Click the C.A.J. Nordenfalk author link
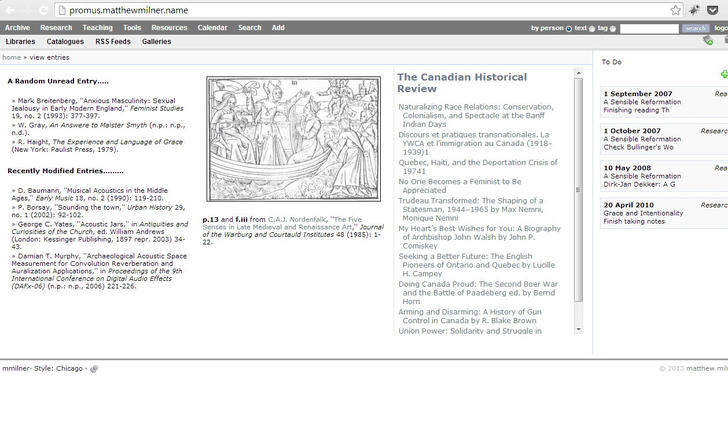This screenshot has height=428, width=728. (296, 220)
